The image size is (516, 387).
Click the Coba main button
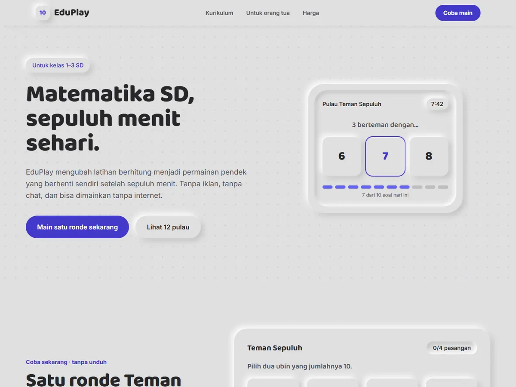pyautogui.click(x=458, y=13)
